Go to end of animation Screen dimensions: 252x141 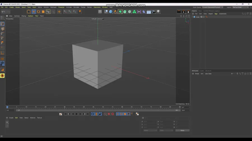pyautogui.click(x=88, y=114)
